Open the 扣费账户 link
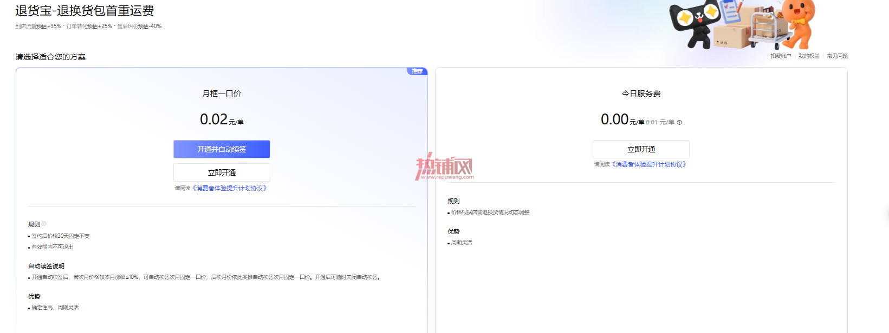The image size is (889, 333). click(781, 56)
